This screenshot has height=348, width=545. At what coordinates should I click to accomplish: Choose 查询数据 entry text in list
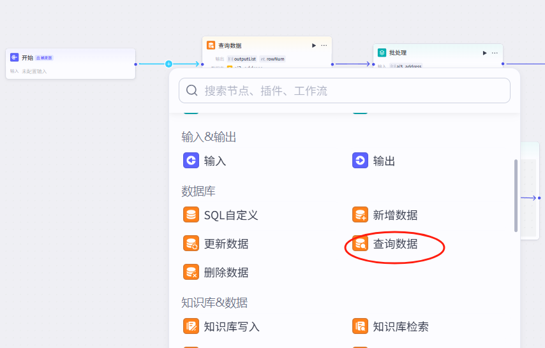tap(395, 244)
